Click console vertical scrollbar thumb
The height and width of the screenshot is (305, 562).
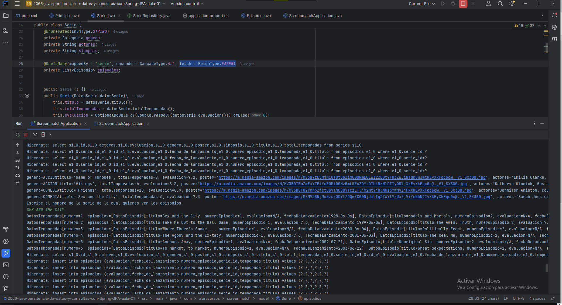pos(546,268)
